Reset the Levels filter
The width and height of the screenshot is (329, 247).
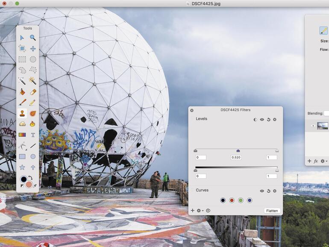point(268,120)
